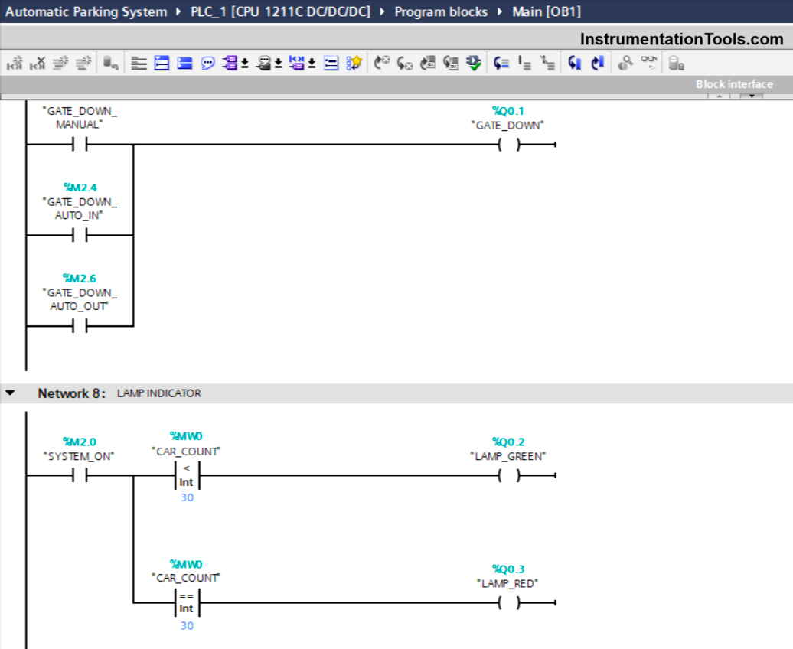Open PLC_1 [CPU 1211C DC/DC/DC] breadcrumb
The height and width of the screenshot is (649, 793).
coord(281,11)
